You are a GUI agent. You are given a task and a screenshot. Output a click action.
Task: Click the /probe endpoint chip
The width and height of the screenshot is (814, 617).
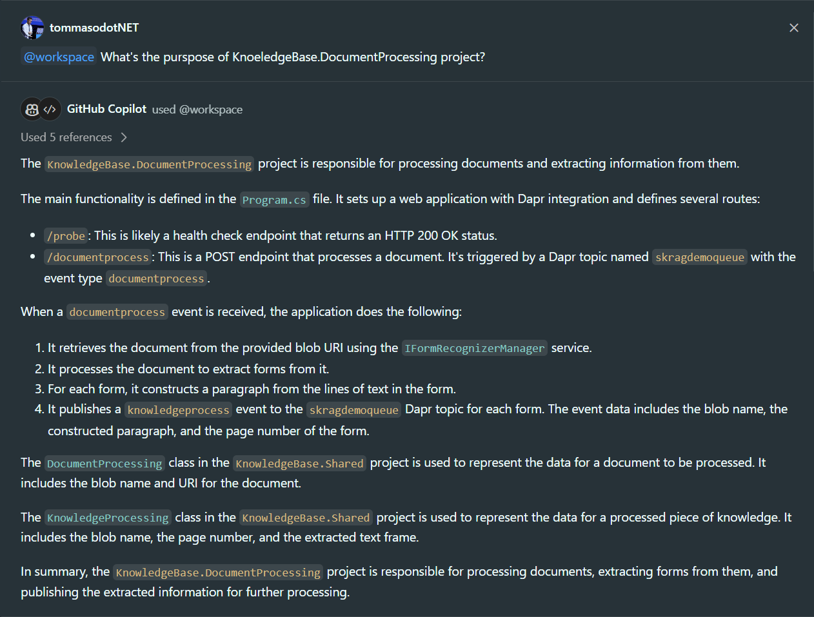click(65, 235)
